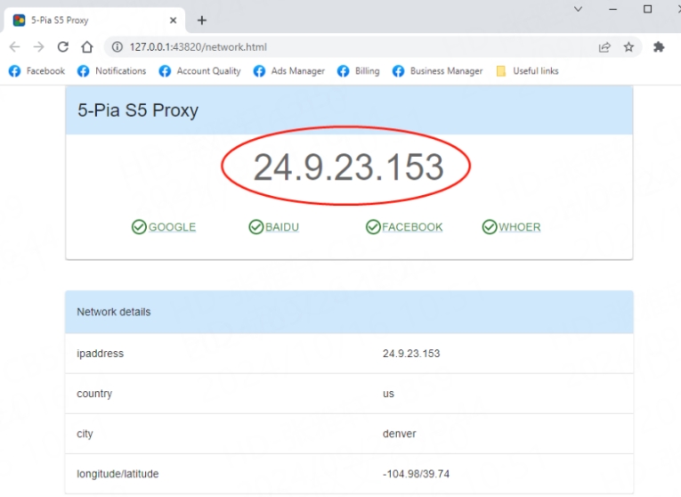Close the 5-Pia S5 Proxy tab

pos(173,20)
